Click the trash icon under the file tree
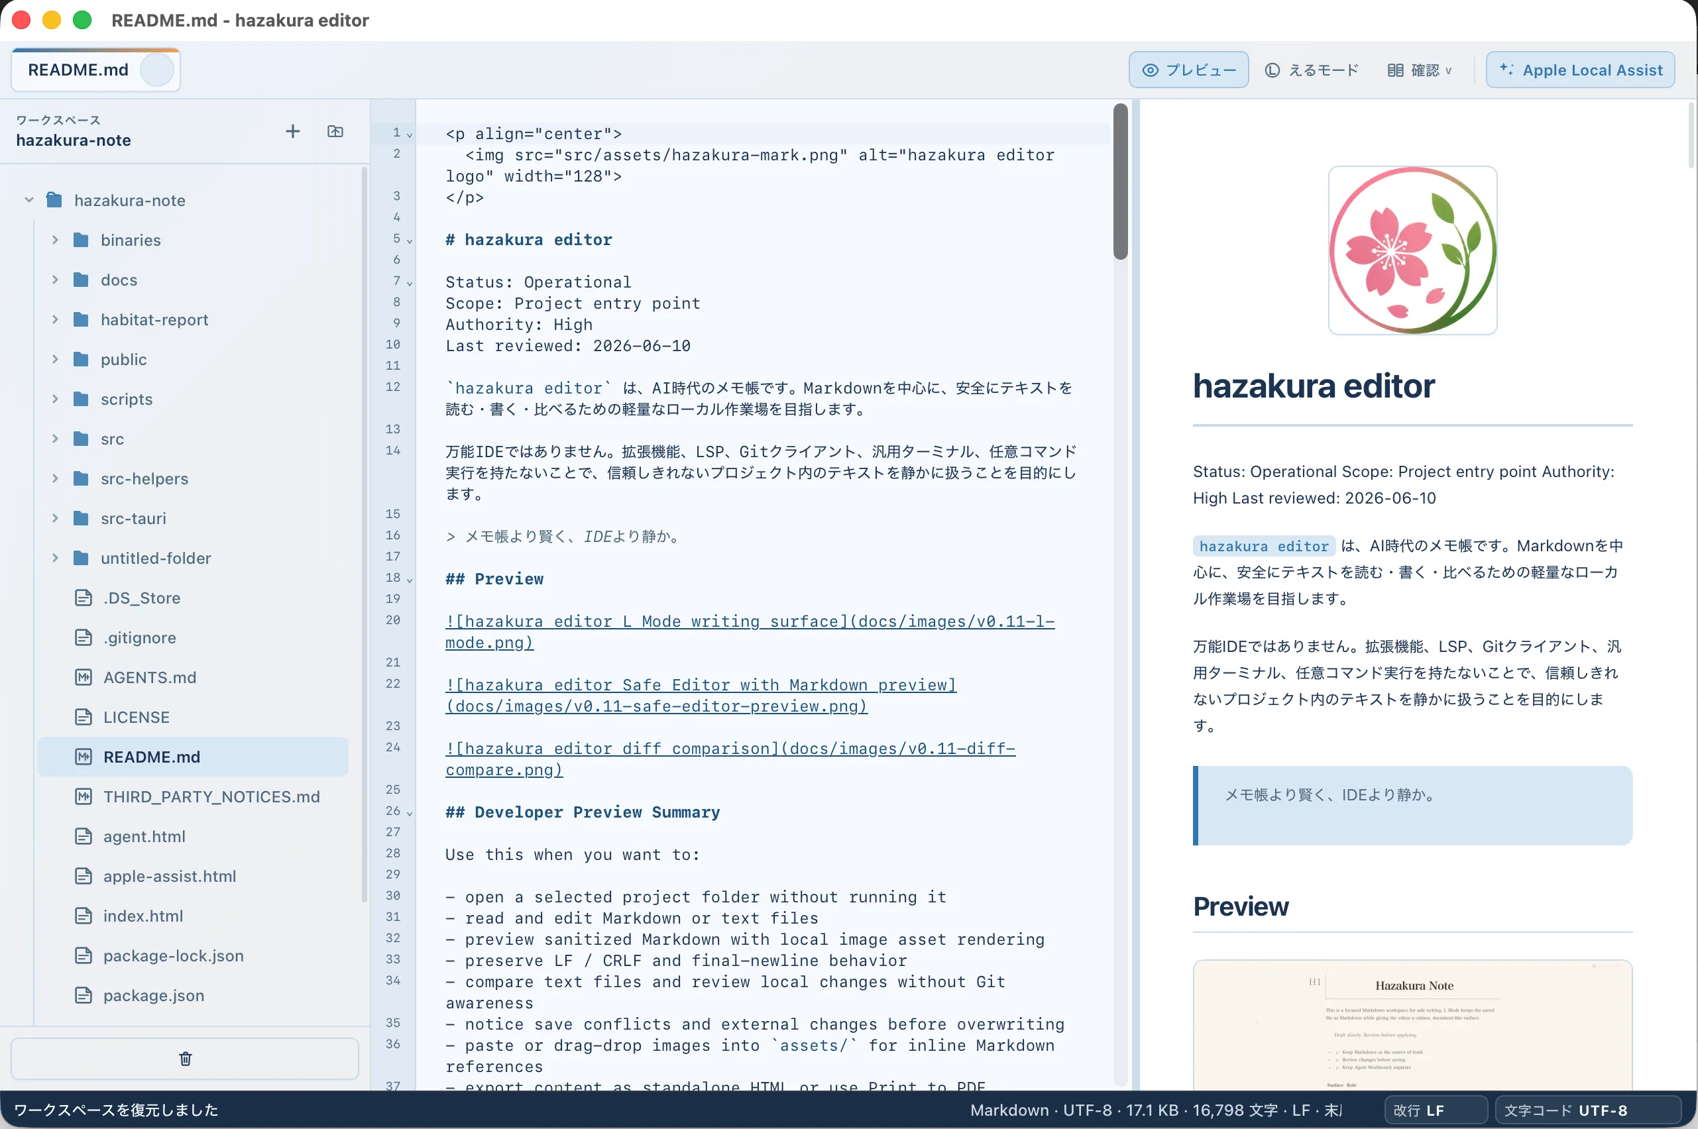 (x=185, y=1059)
